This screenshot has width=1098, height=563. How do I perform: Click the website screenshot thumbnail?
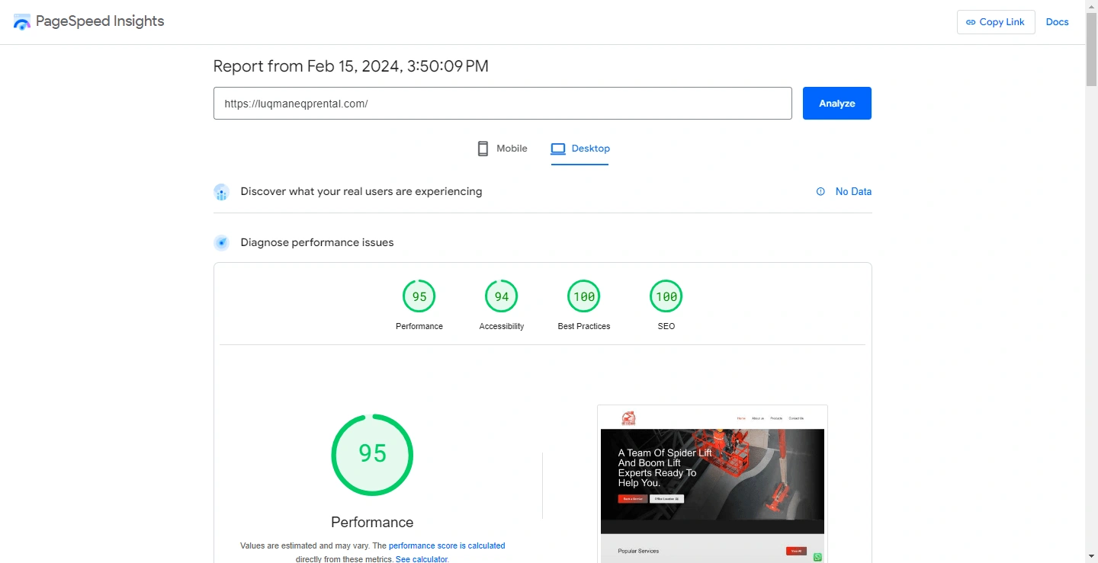click(x=712, y=484)
